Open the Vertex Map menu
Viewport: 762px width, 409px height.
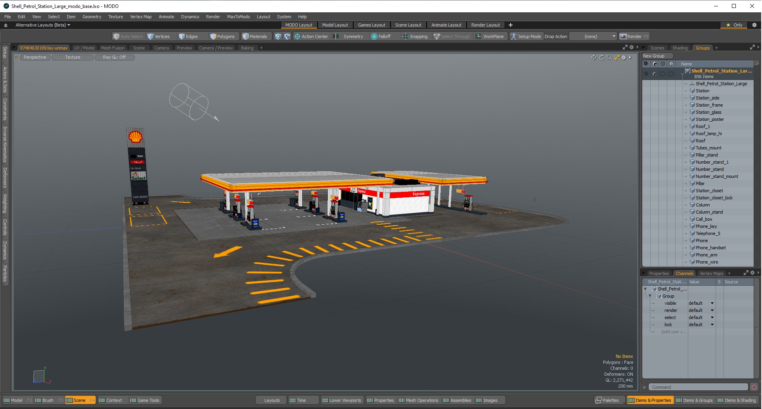[141, 17]
